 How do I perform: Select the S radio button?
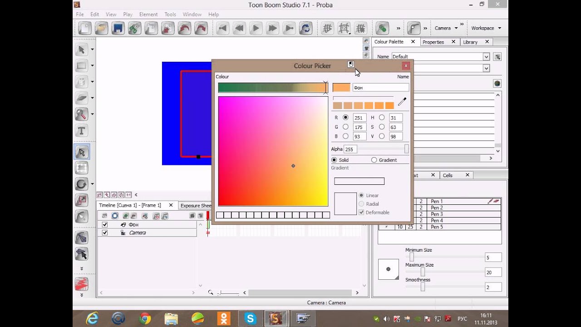(x=381, y=127)
